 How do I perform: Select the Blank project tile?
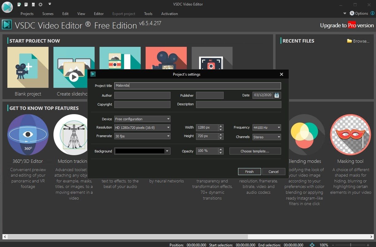pyautogui.click(x=28, y=67)
